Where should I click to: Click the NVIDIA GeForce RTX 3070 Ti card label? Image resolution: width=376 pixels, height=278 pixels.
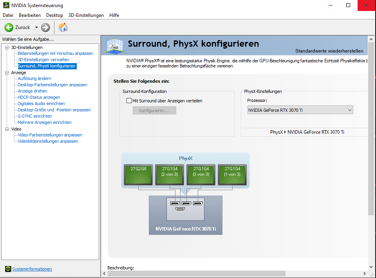click(186, 229)
